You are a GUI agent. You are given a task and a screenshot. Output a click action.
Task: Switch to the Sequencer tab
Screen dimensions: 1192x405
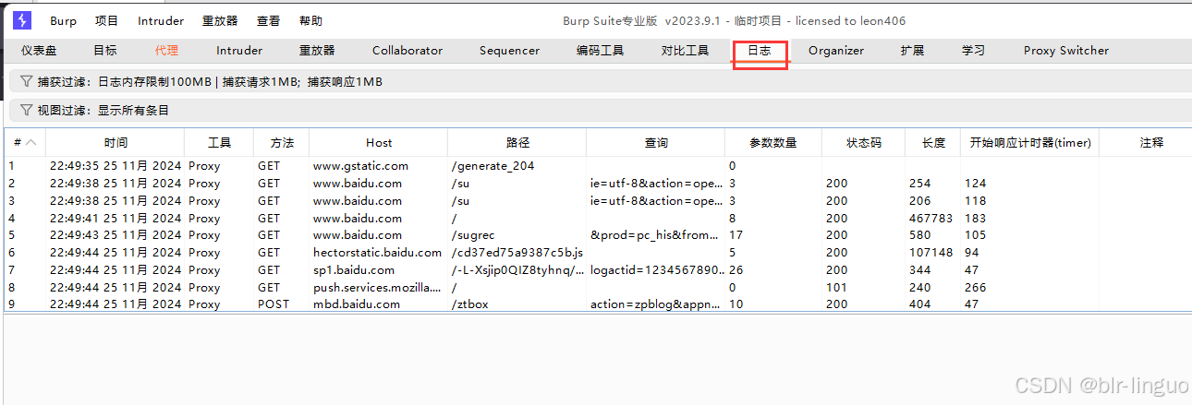coord(509,51)
